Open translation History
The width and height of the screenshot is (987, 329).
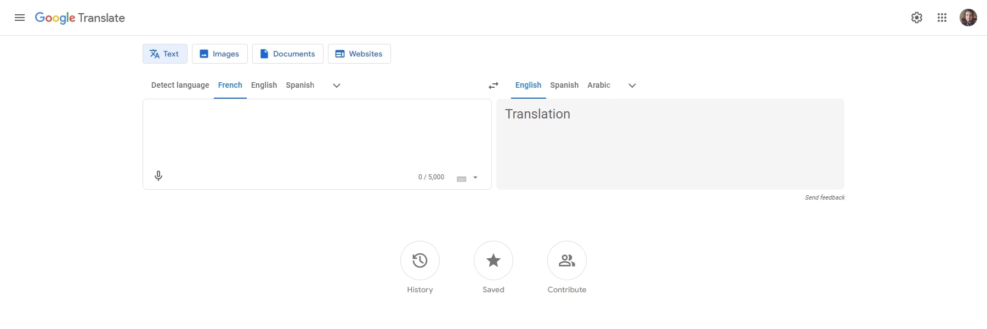419,261
